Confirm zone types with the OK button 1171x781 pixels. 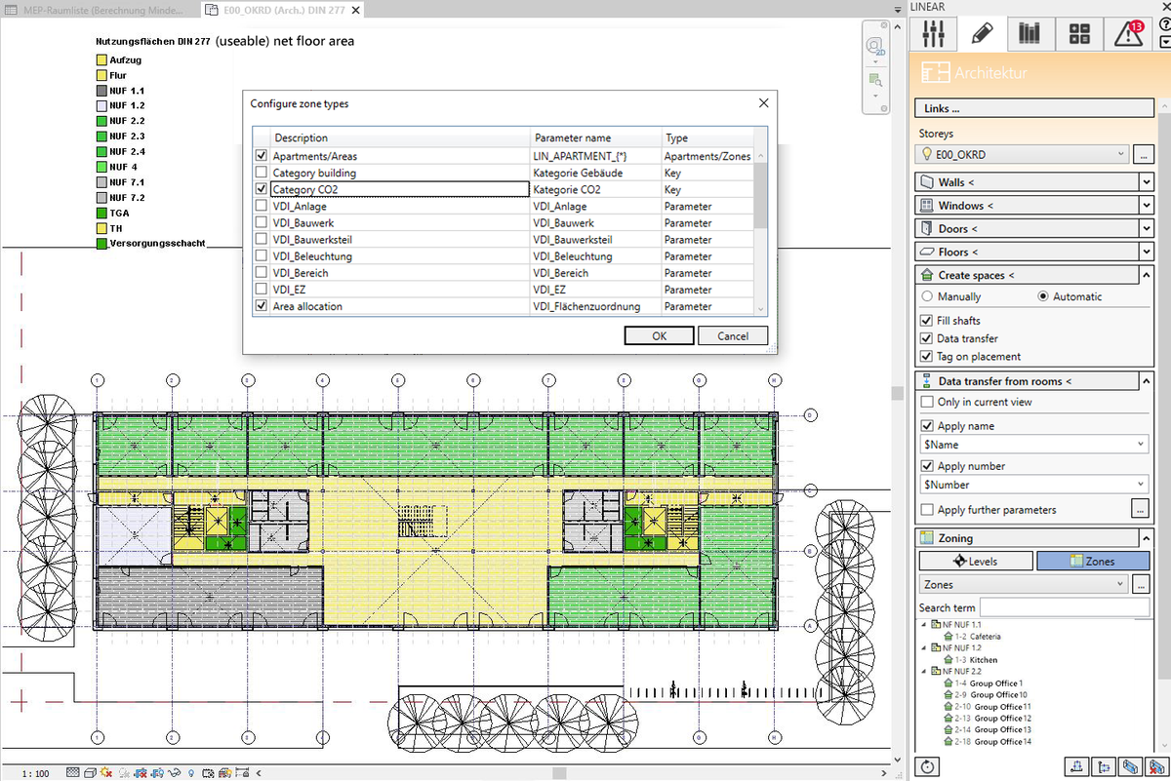(659, 334)
